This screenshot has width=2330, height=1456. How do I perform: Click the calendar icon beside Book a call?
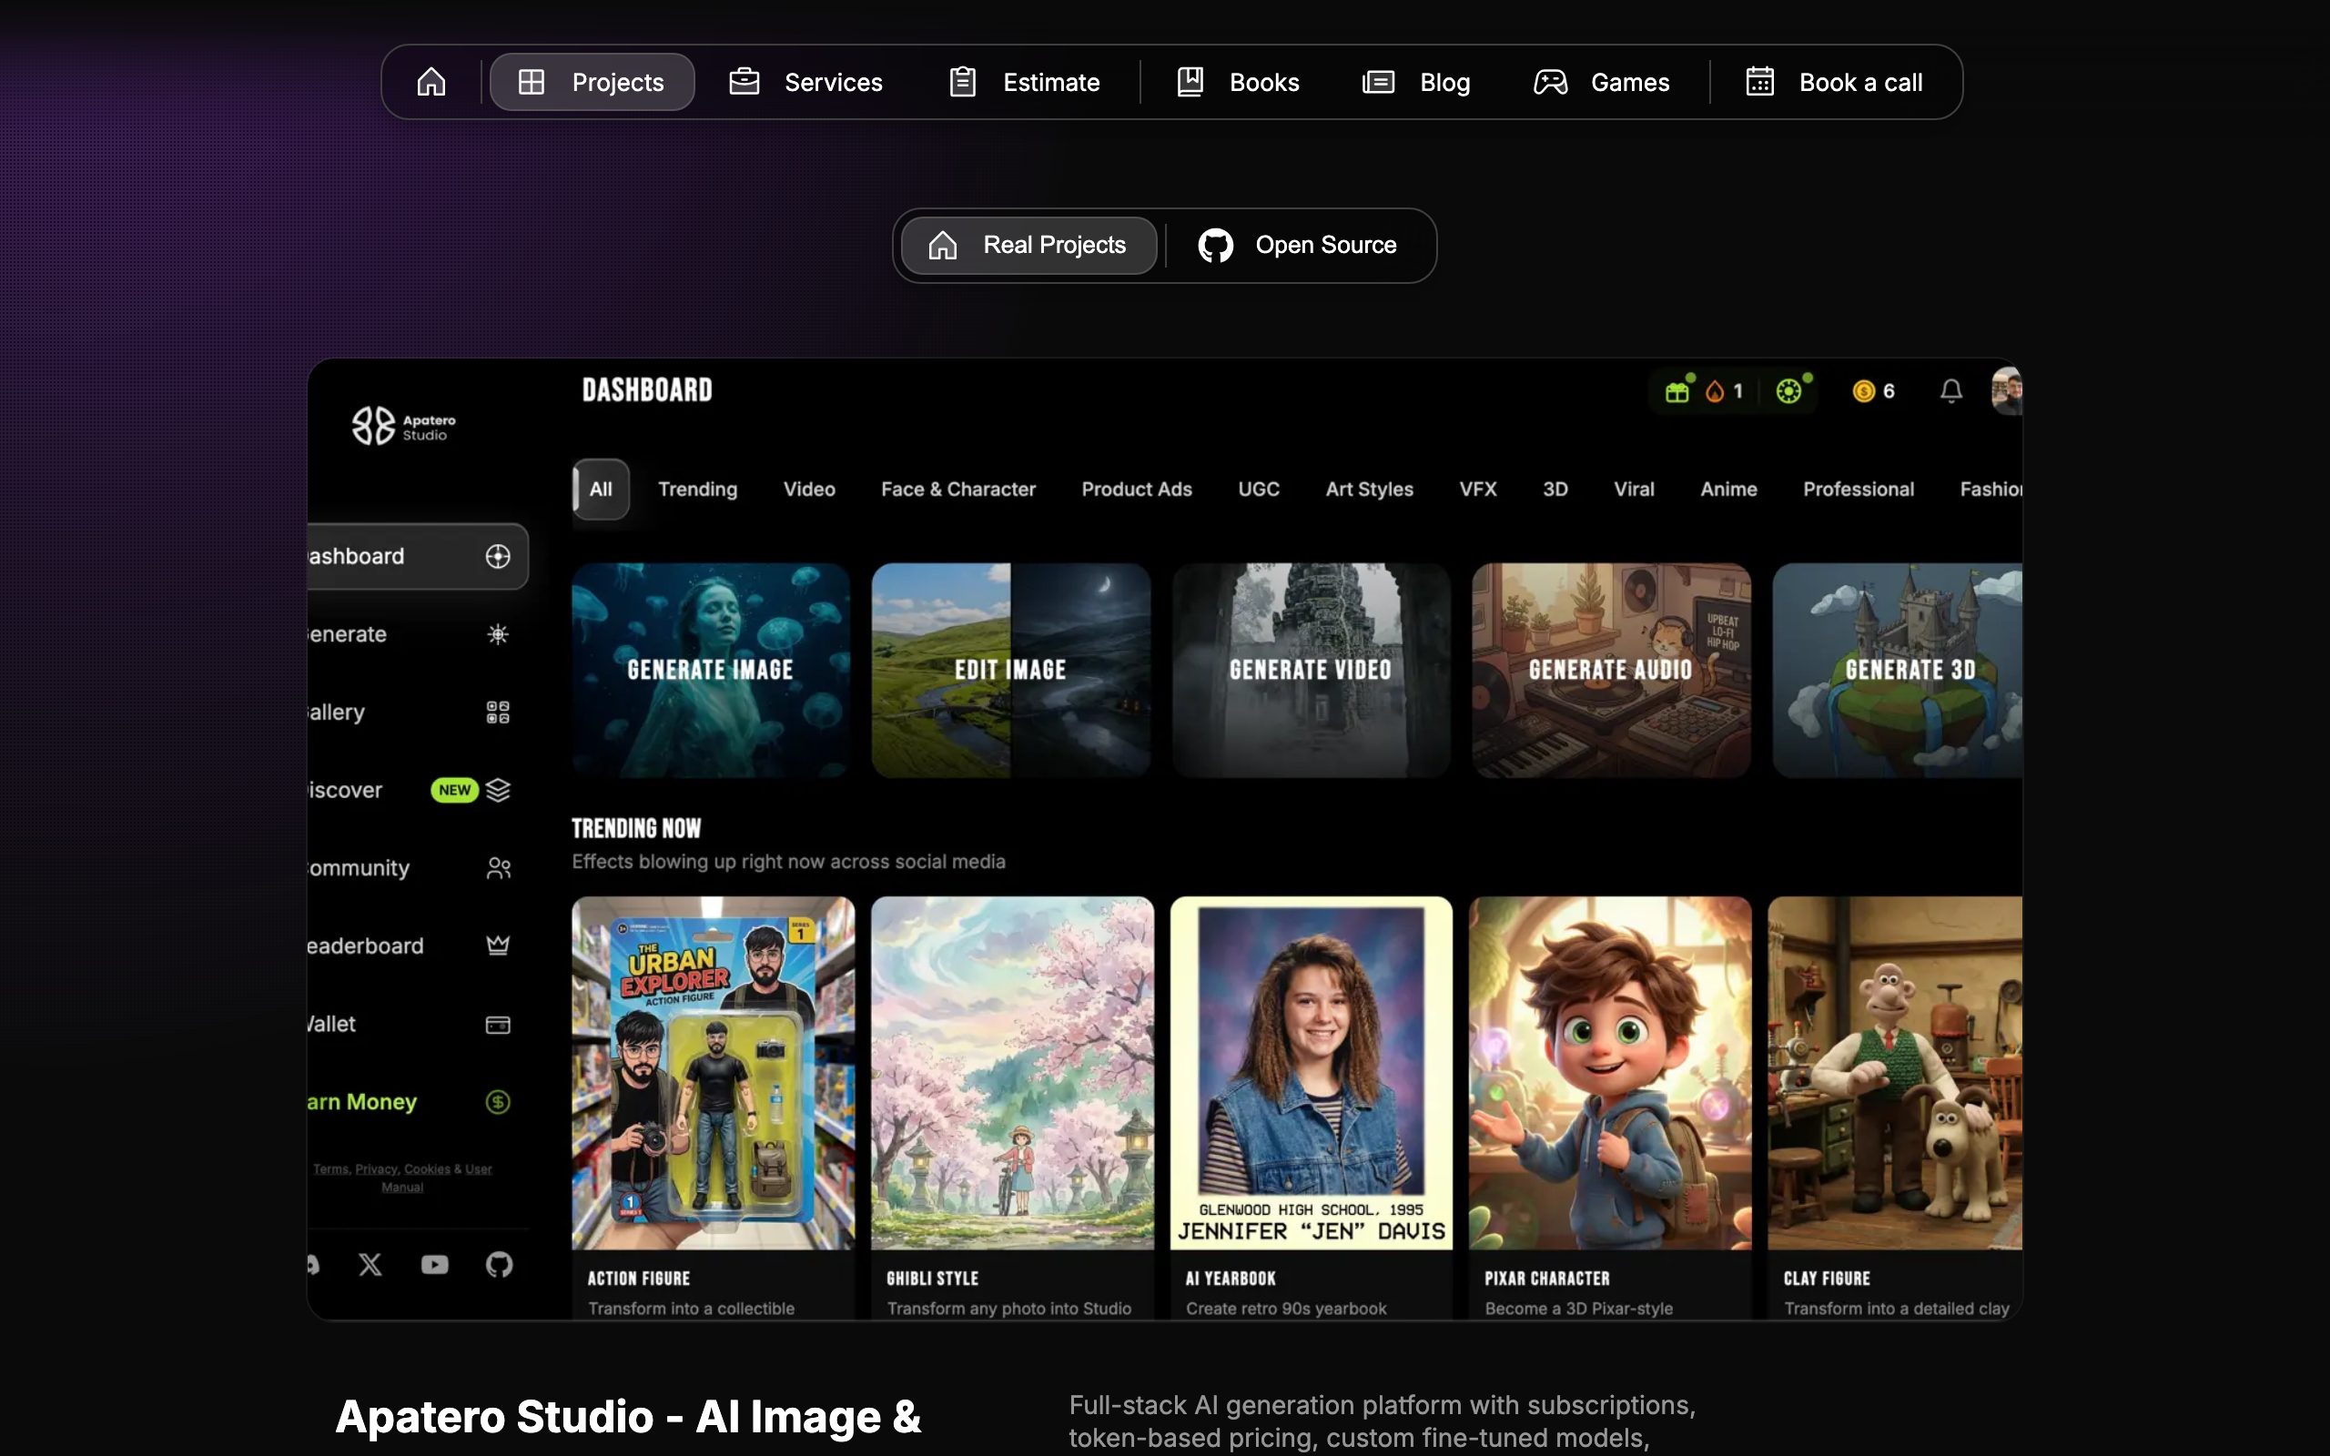point(1760,82)
